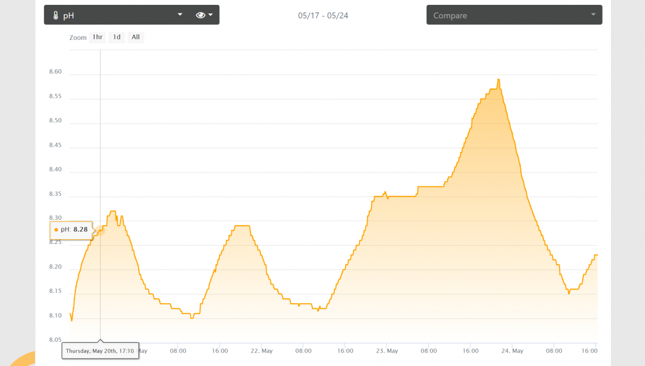
Task: Click the Zoom label text
Action: click(78, 38)
